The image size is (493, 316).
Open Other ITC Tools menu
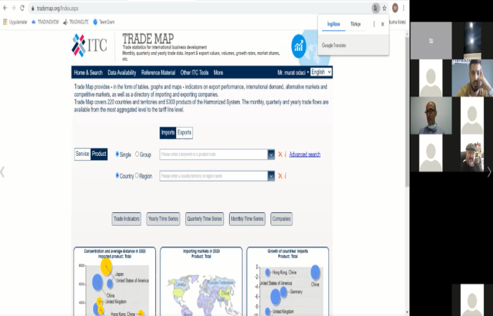click(x=195, y=72)
